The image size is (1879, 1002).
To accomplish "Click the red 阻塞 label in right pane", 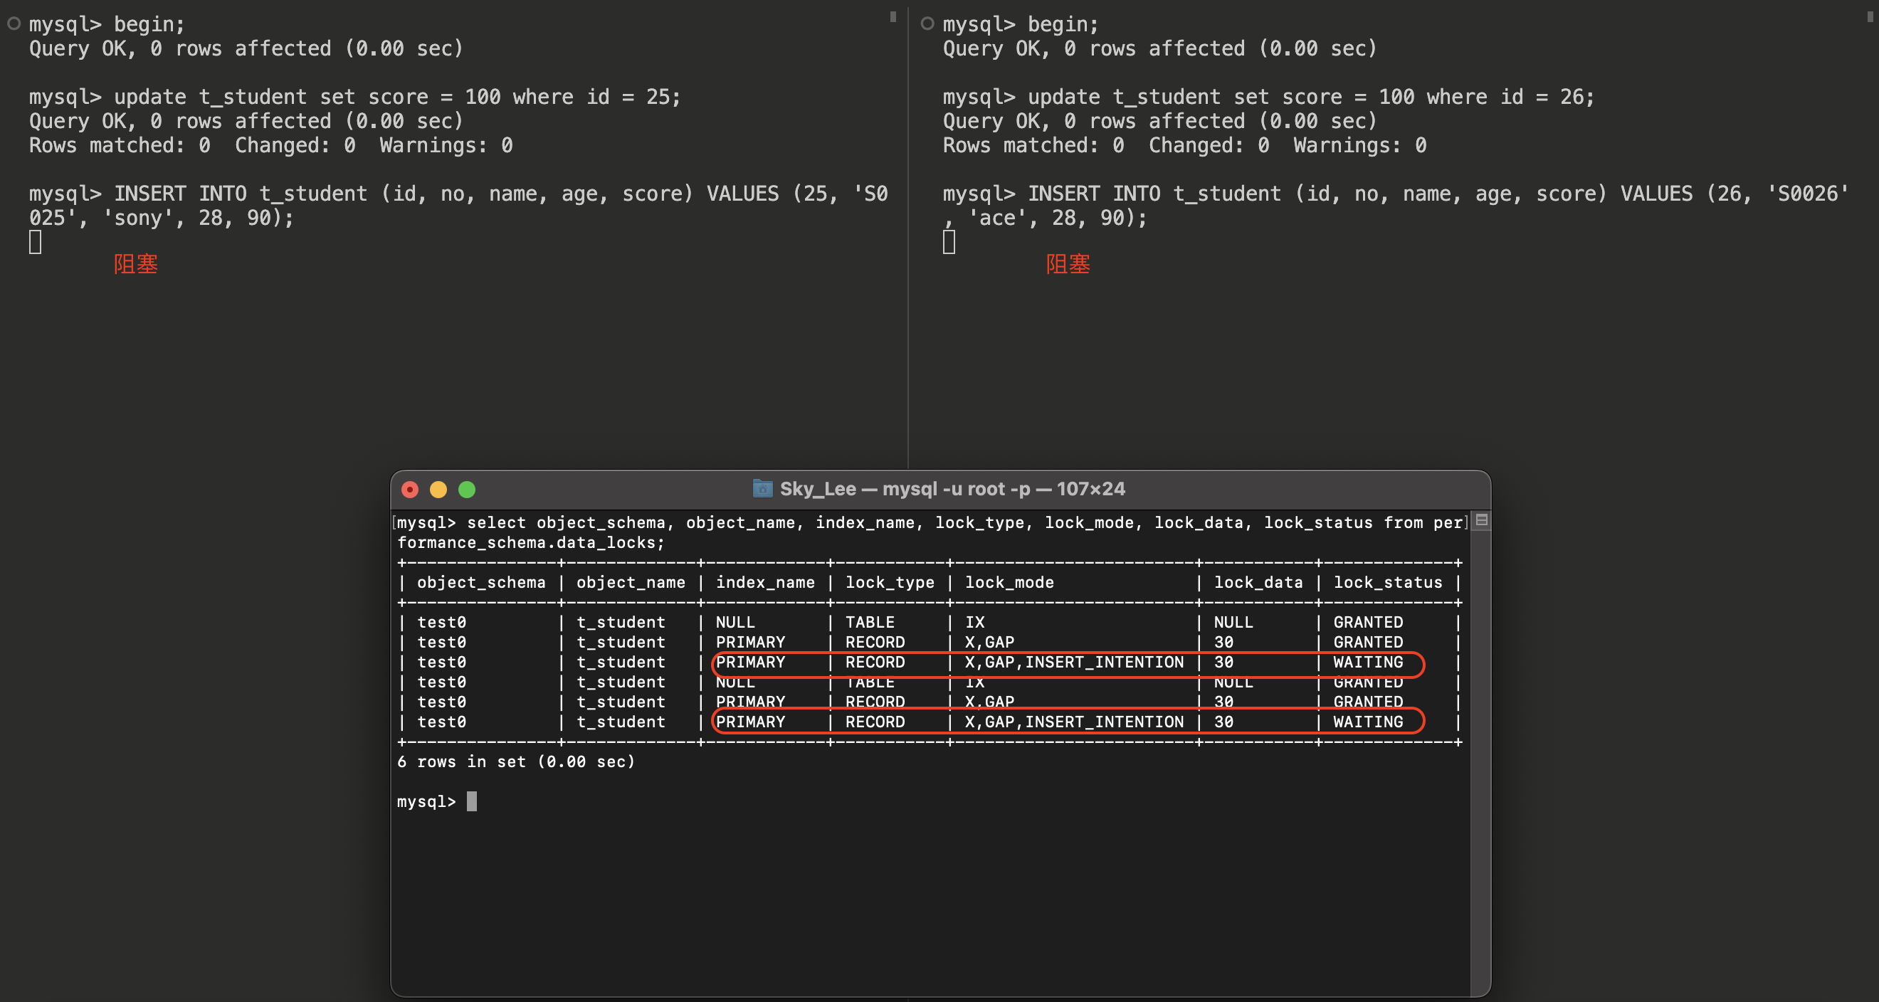I will [x=1068, y=264].
